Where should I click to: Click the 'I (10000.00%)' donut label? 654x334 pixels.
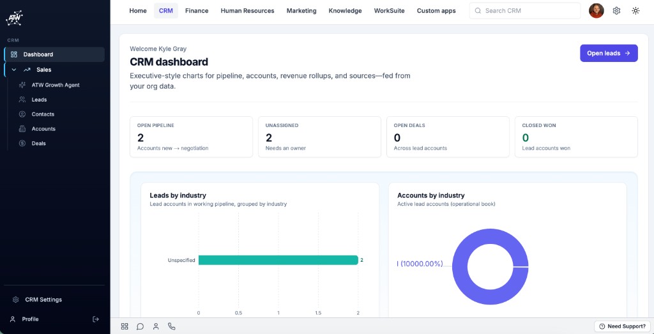420,264
